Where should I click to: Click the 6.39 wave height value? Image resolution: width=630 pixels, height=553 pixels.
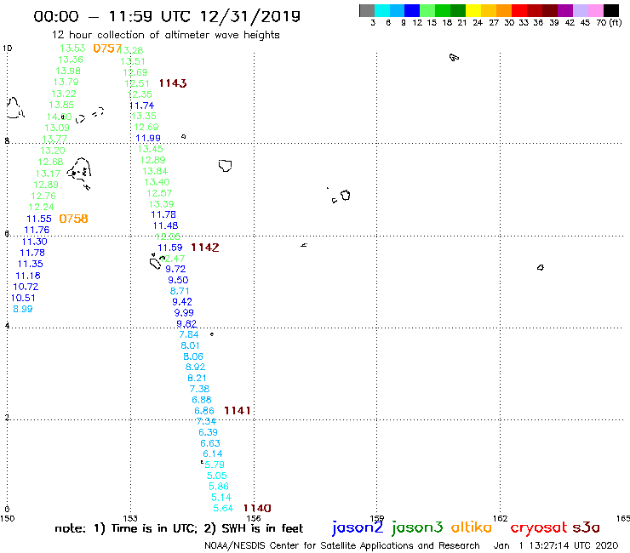pos(208,432)
